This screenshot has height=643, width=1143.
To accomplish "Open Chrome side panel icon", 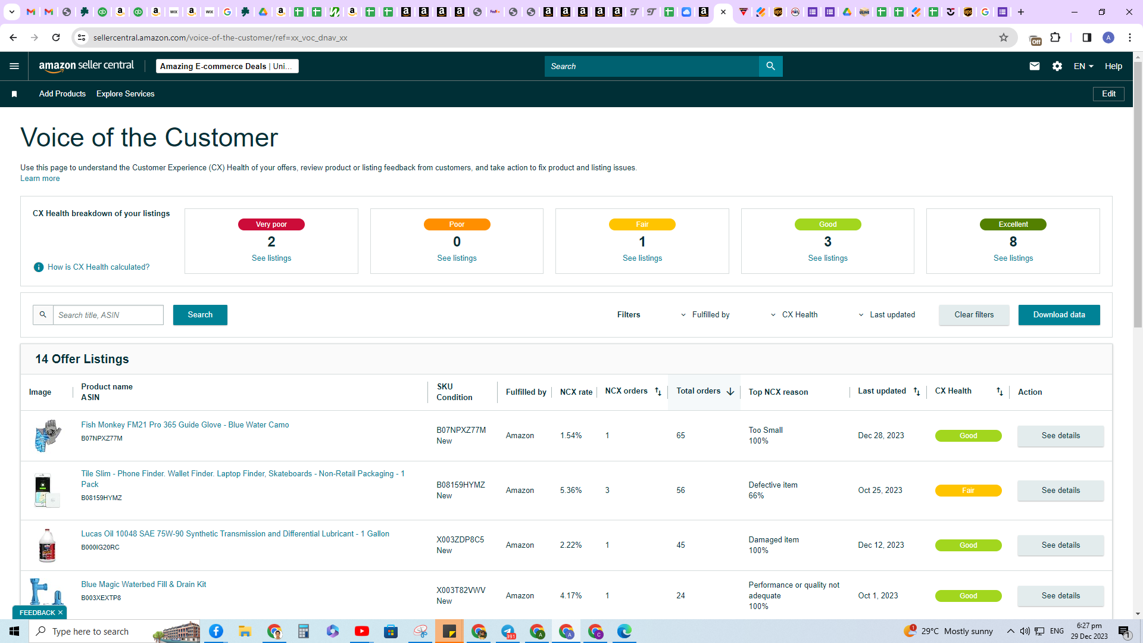I will point(1087,38).
